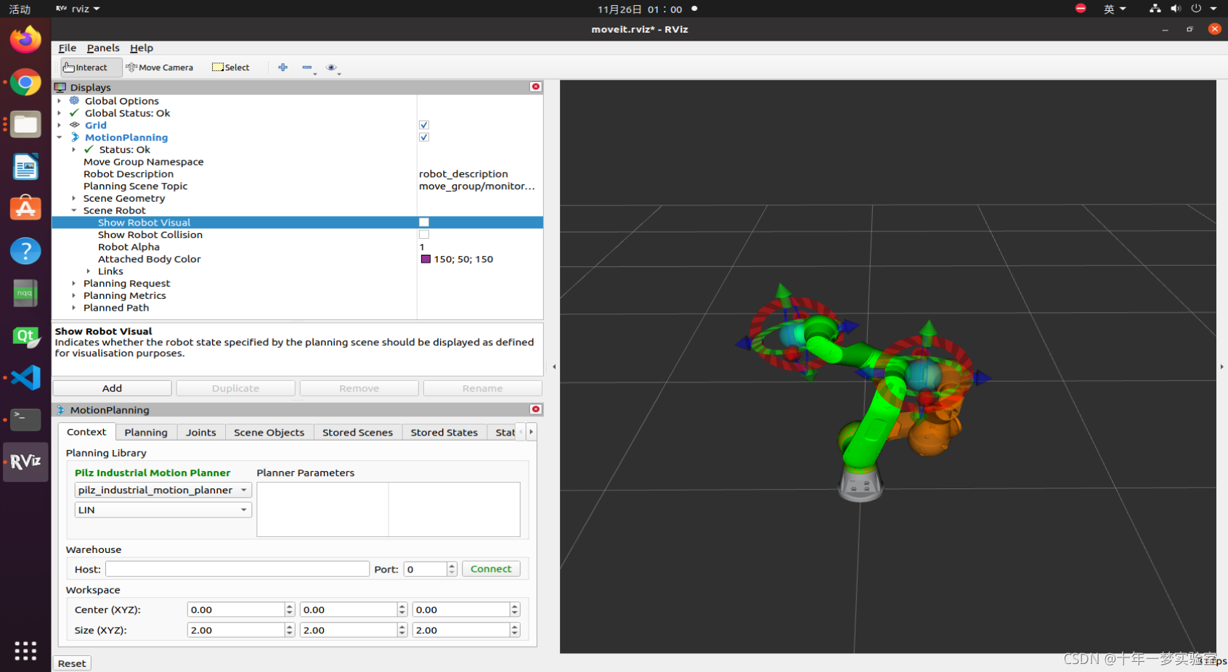The image size is (1228, 672).
Task: Activate the Move Camera tool
Action: coord(160,67)
